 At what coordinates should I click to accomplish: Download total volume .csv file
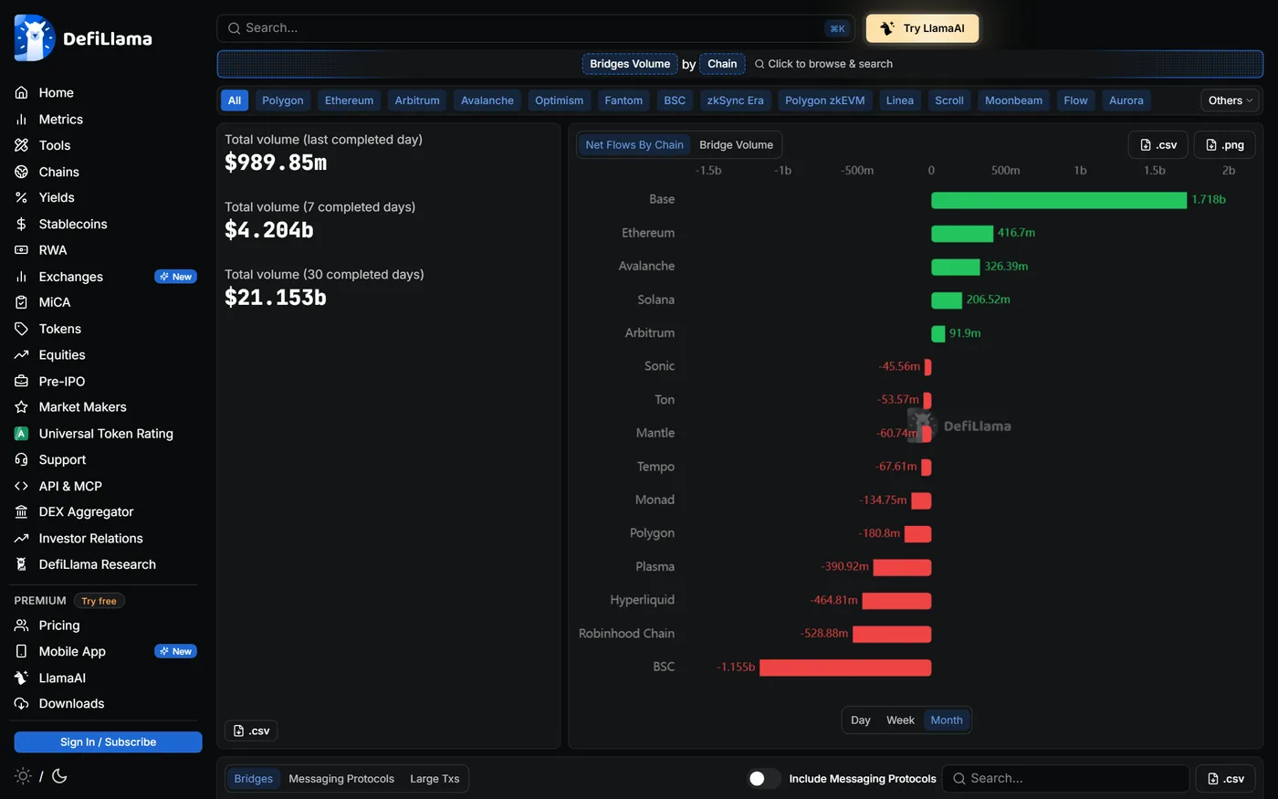coord(251,731)
